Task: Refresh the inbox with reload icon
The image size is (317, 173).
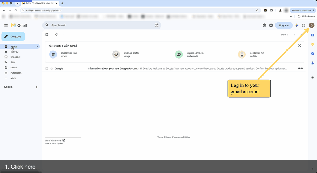Action: coord(56,34)
